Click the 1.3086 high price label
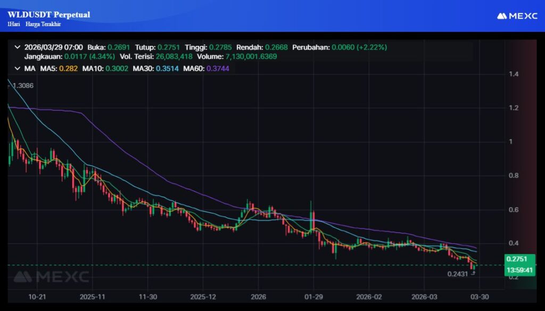 [22, 86]
